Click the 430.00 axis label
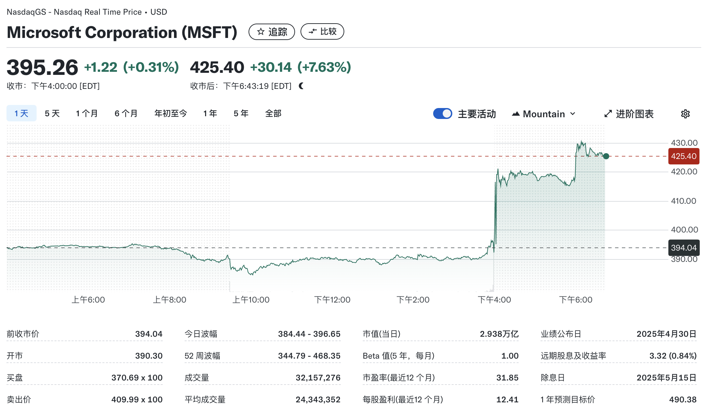This screenshot has height=415, width=707. click(x=684, y=143)
